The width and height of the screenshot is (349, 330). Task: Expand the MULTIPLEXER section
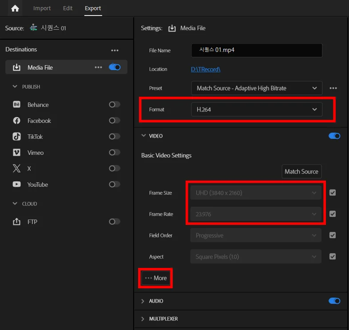tap(143, 318)
